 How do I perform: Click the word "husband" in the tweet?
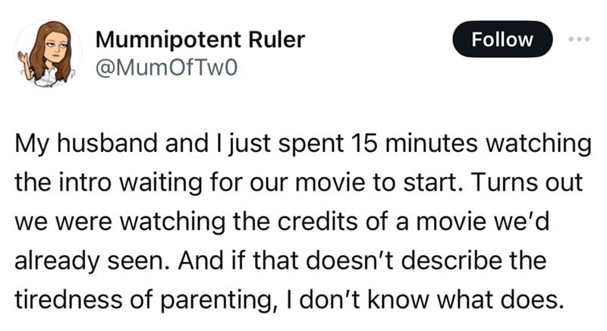[108, 143]
